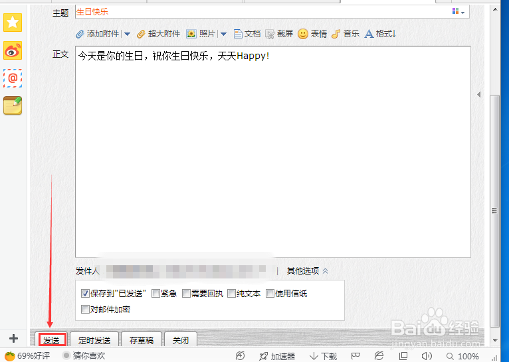
Task: Add a sidebar app with plus icon
Action: (13, 339)
